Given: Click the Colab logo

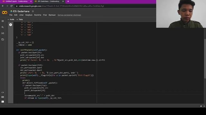Looking at the screenshot, I should [5, 12].
